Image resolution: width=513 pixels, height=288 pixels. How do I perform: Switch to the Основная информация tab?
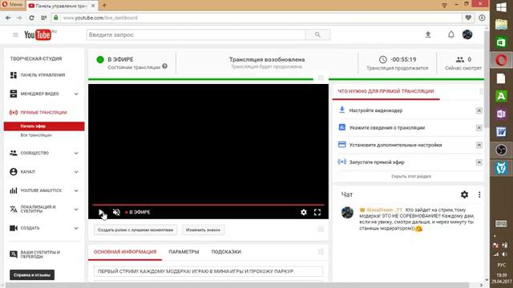[125, 252]
